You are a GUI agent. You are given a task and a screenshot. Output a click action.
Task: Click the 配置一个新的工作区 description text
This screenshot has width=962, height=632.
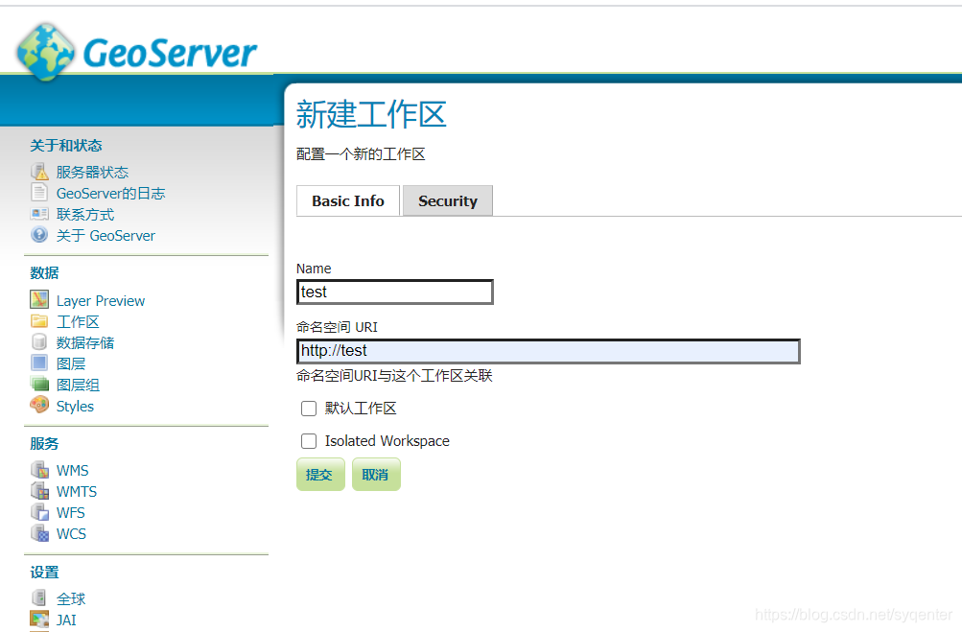[361, 154]
